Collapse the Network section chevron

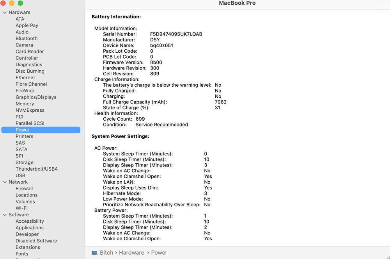(x=5, y=182)
